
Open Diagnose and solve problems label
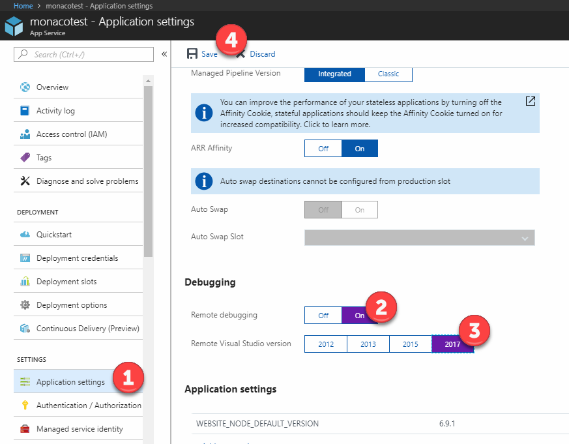tap(87, 181)
